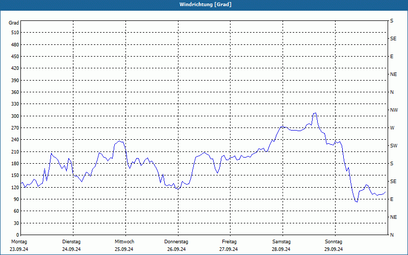
Task: Click the 'Grad' axis unit label
Action: pyautogui.click(x=14, y=23)
